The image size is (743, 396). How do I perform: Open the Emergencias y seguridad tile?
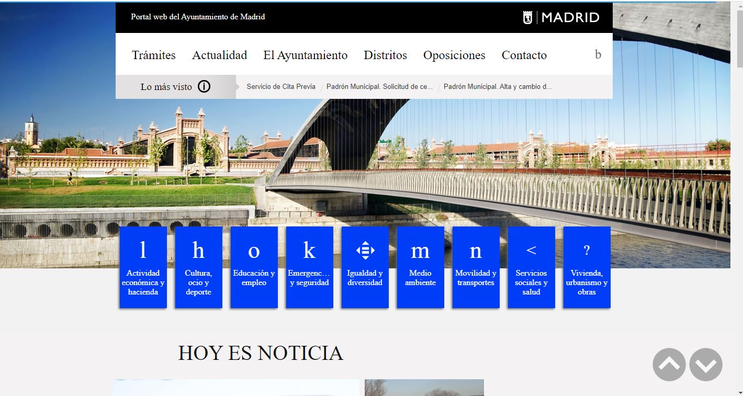point(309,267)
